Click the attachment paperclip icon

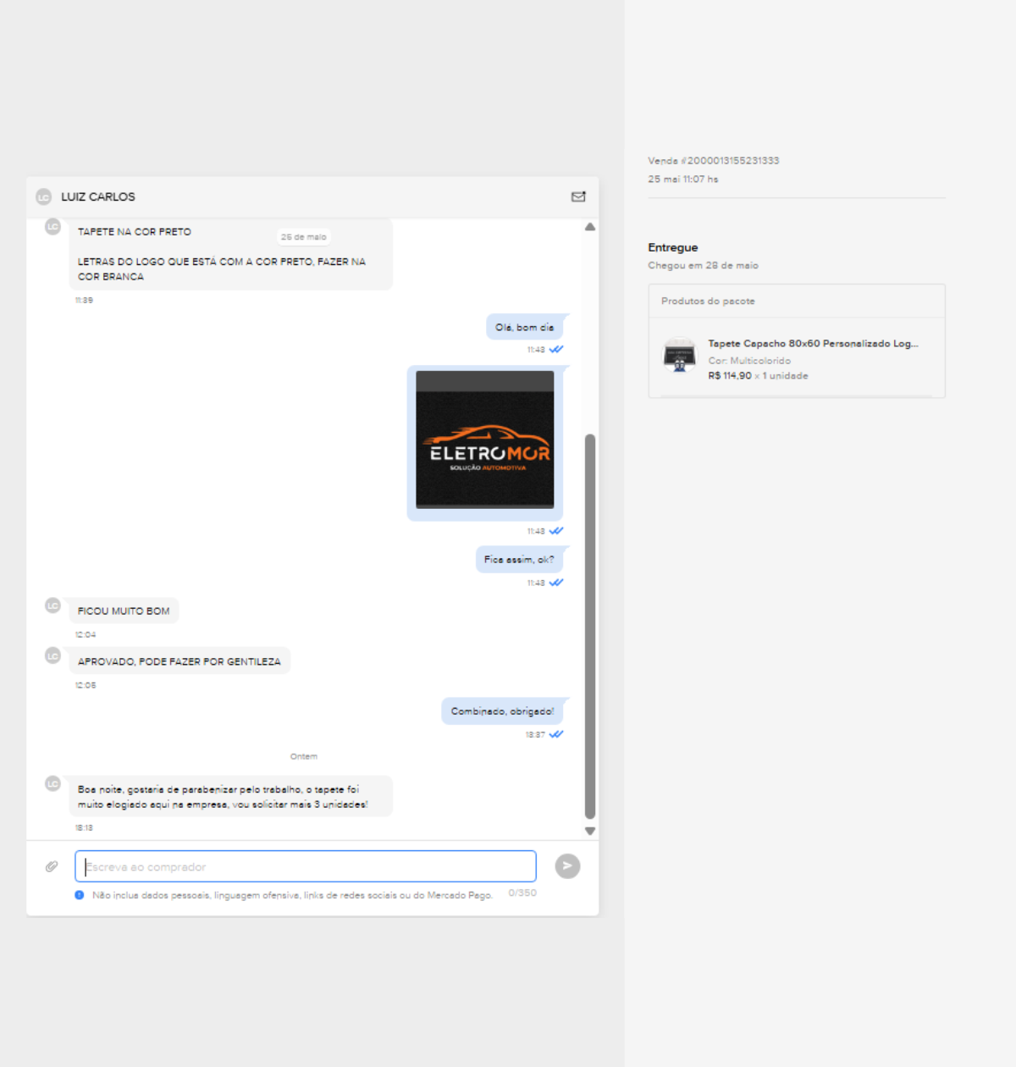coord(52,866)
